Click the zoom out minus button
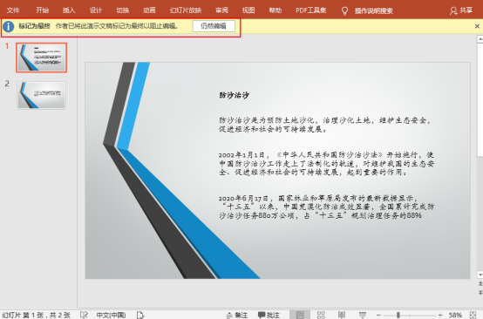This screenshot has width=483, height=319. pos(378,315)
